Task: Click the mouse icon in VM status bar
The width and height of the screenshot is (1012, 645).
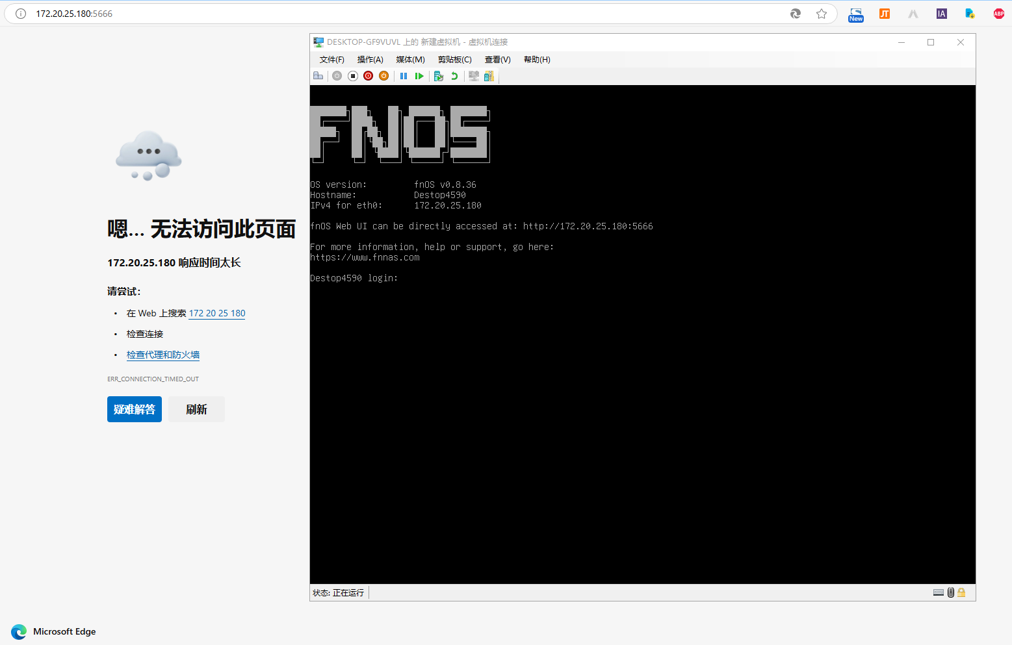Action: click(x=950, y=592)
